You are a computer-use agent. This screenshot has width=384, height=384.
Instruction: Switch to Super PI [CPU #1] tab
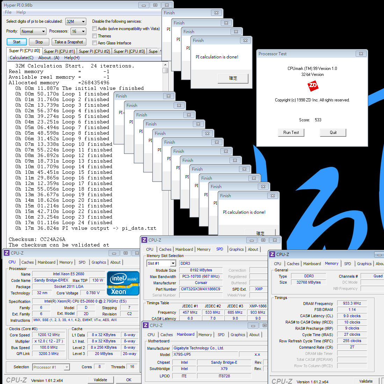pos(59,51)
